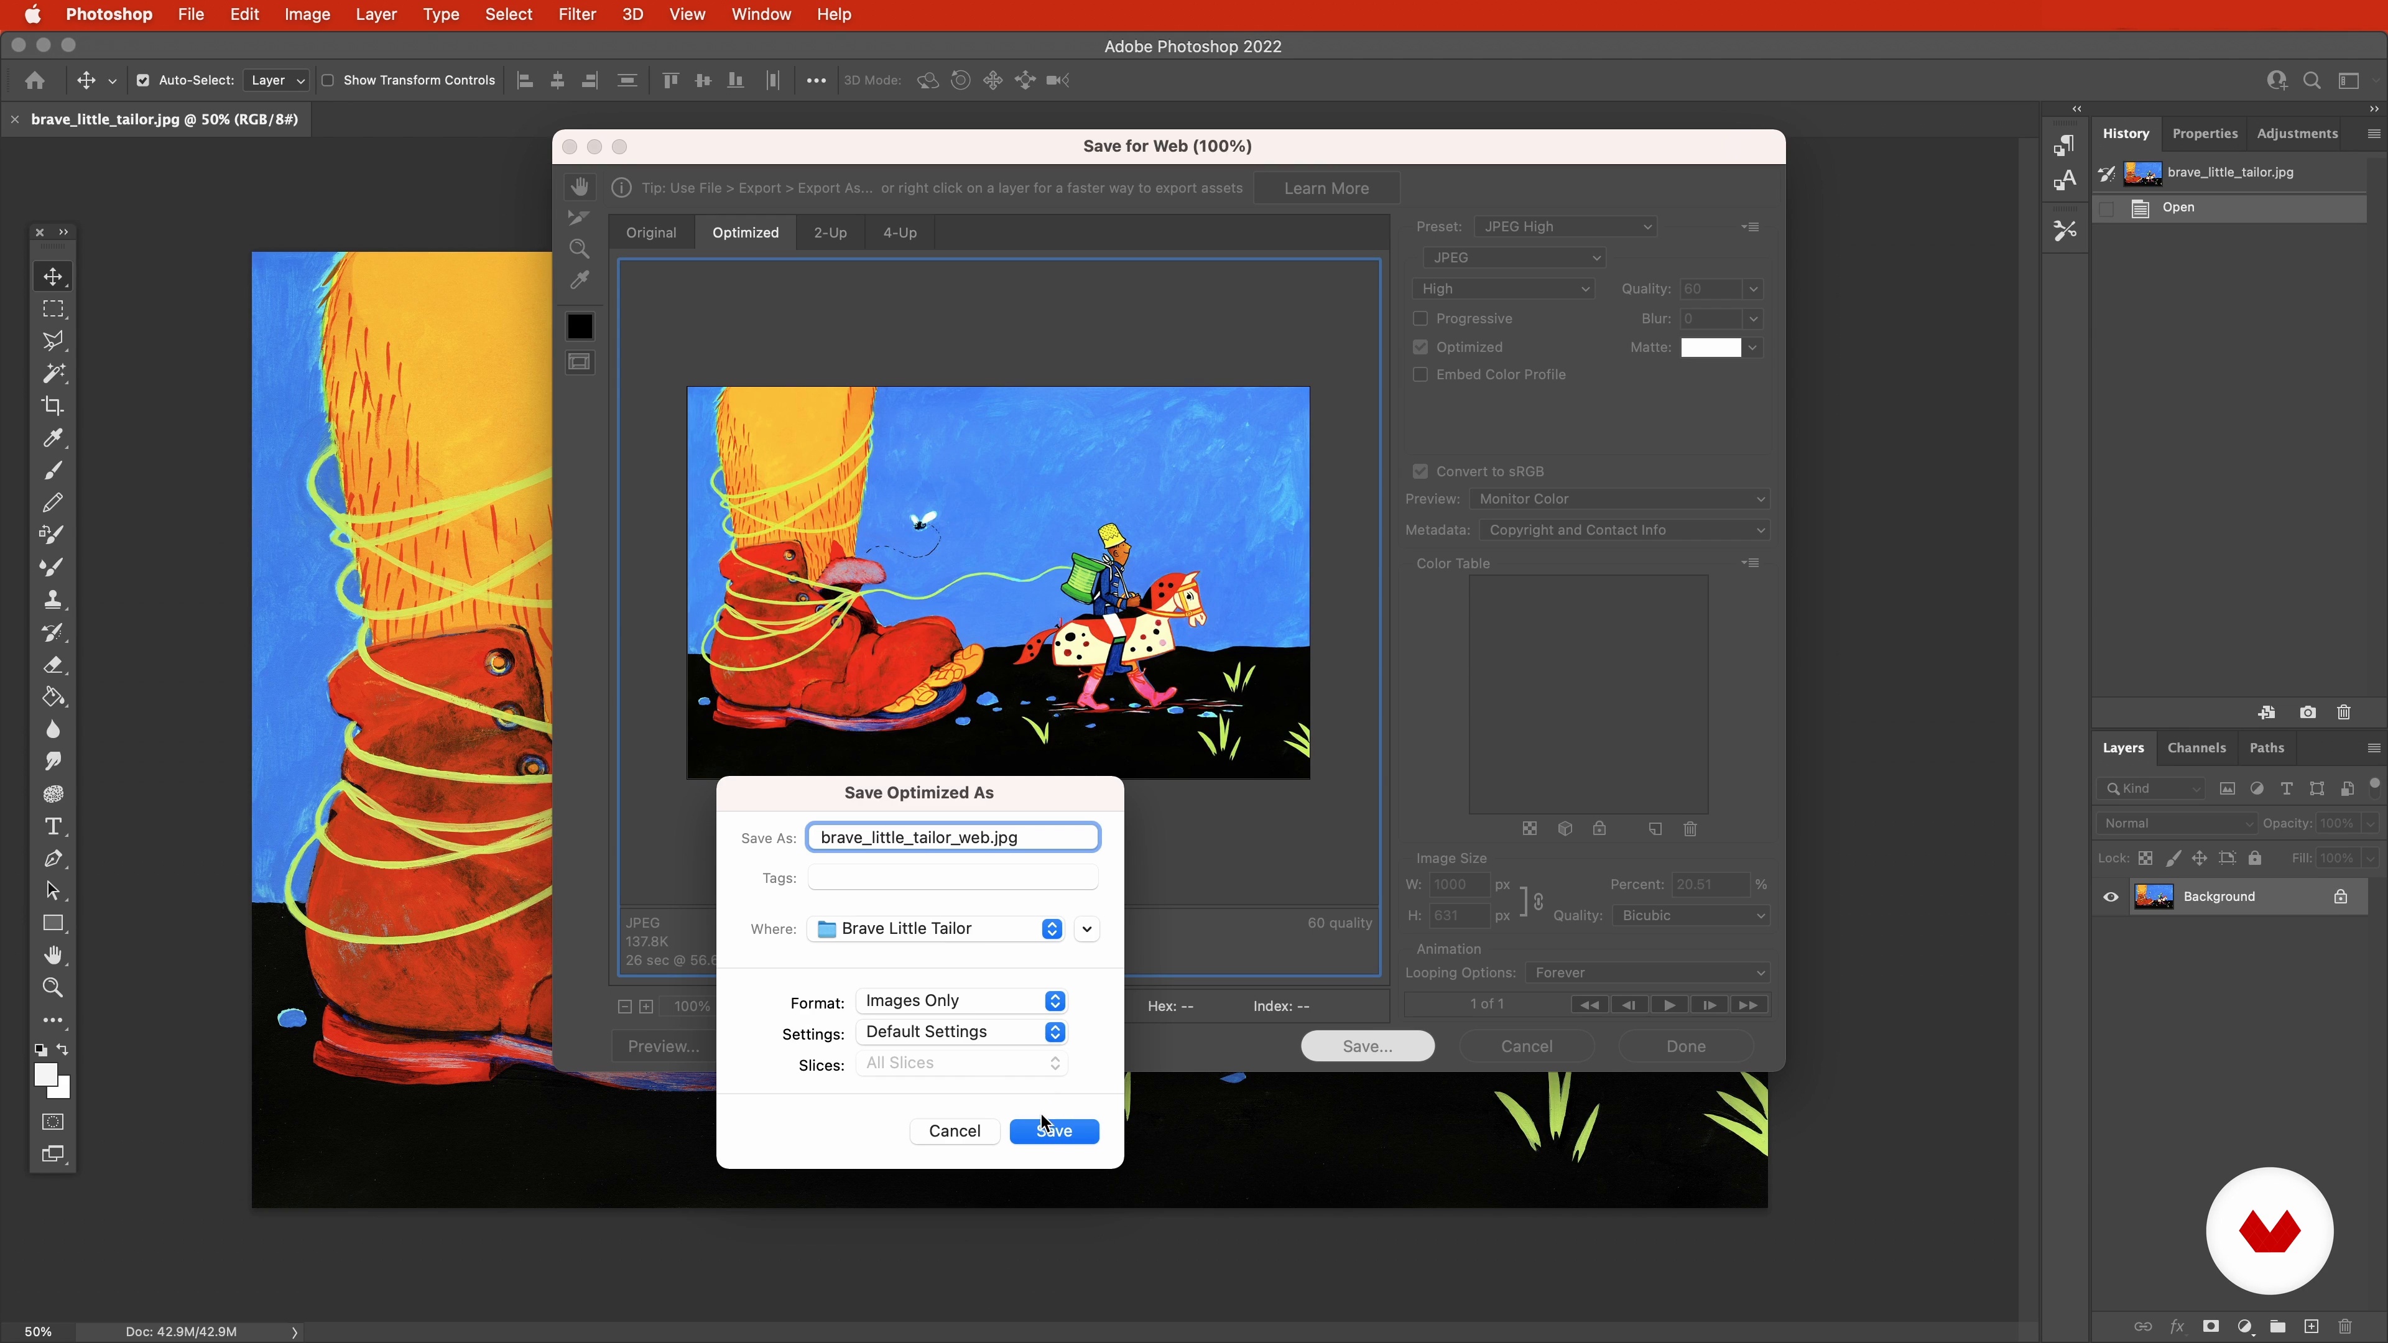Click the Preview... button

tap(664, 1046)
